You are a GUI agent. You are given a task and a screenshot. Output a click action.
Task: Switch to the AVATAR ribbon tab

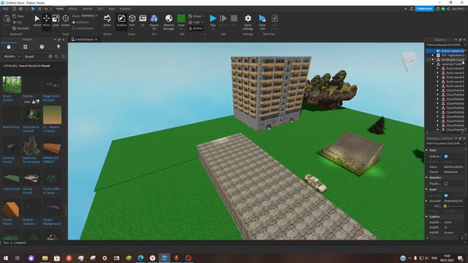pyautogui.click(x=88, y=9)
